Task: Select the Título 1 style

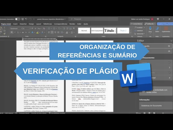Action: [x=110, y=31]
